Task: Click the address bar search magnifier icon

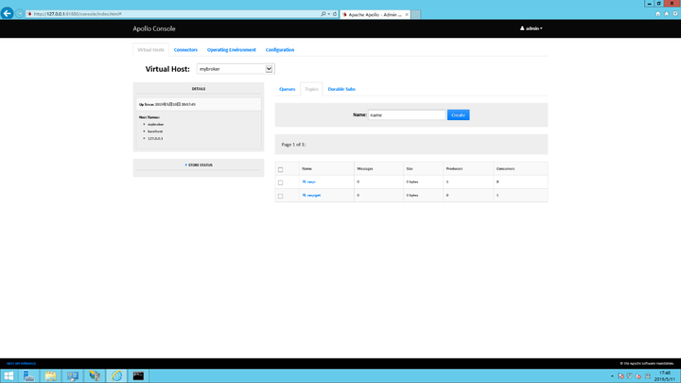Action: click(323, 14)
